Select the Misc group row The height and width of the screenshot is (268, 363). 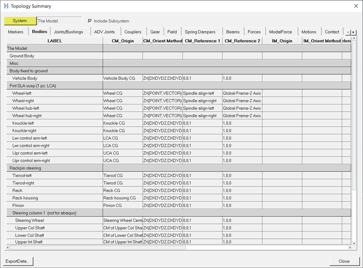(179, 63)
